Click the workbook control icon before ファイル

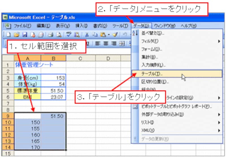(x=7, y=26)
